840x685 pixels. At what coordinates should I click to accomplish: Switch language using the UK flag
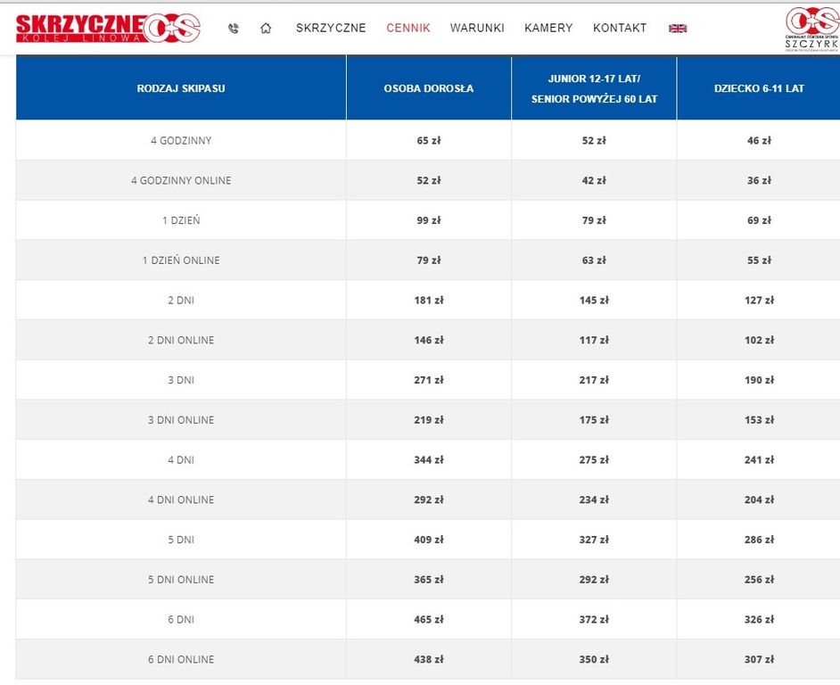(x=678, y=29)
